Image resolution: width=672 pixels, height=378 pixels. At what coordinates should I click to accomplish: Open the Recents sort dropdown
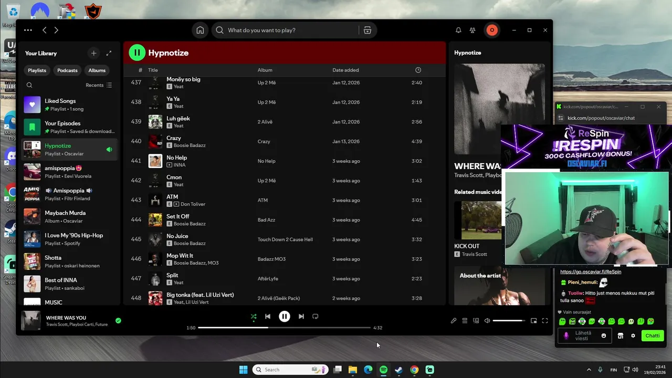pyautogui.click(x=99, y=85)
